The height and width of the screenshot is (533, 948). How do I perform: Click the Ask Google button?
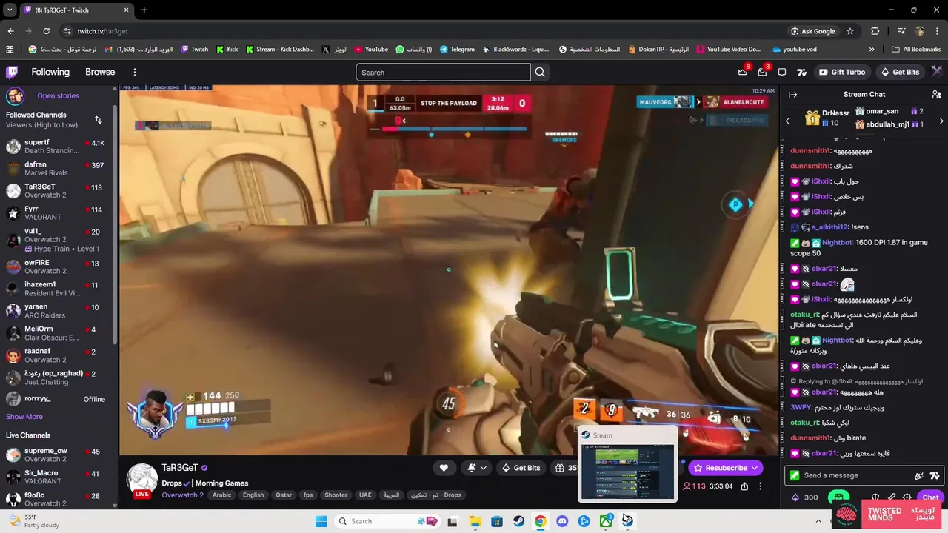[813, 31]
